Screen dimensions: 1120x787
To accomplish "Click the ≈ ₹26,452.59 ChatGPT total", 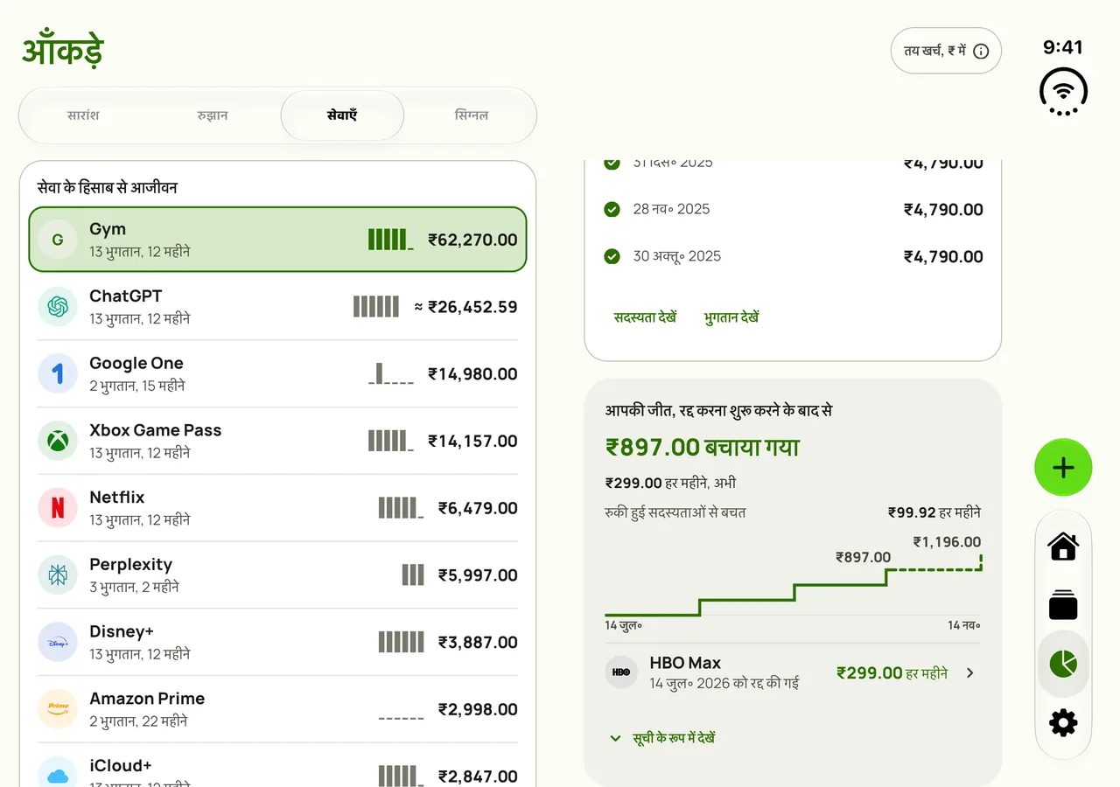I will tap(465, 307).
